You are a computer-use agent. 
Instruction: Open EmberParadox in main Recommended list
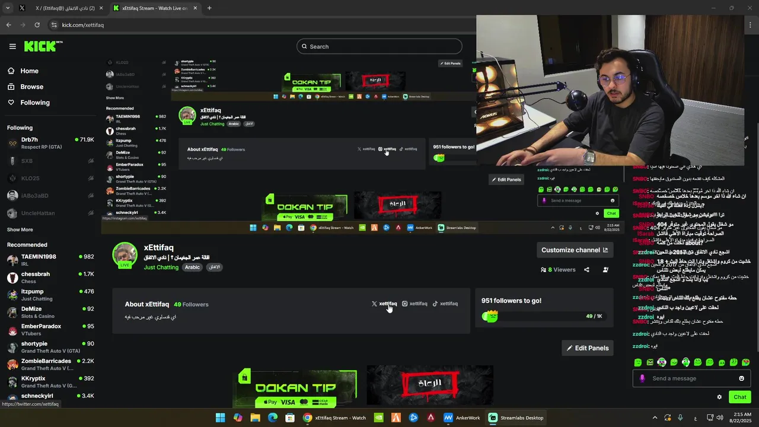tap(50, 330)
